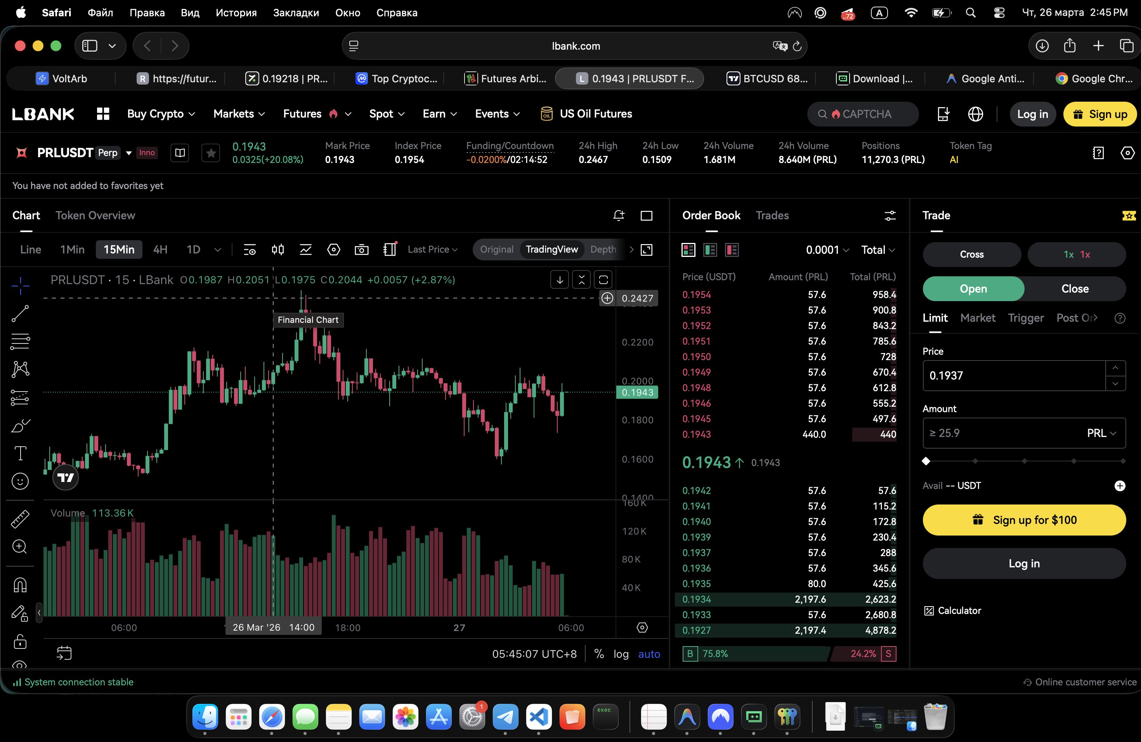Open the trading guide help icon
Viewport: 1141px width, 742px height.
pyautogui.click(x=1098, y=153)
